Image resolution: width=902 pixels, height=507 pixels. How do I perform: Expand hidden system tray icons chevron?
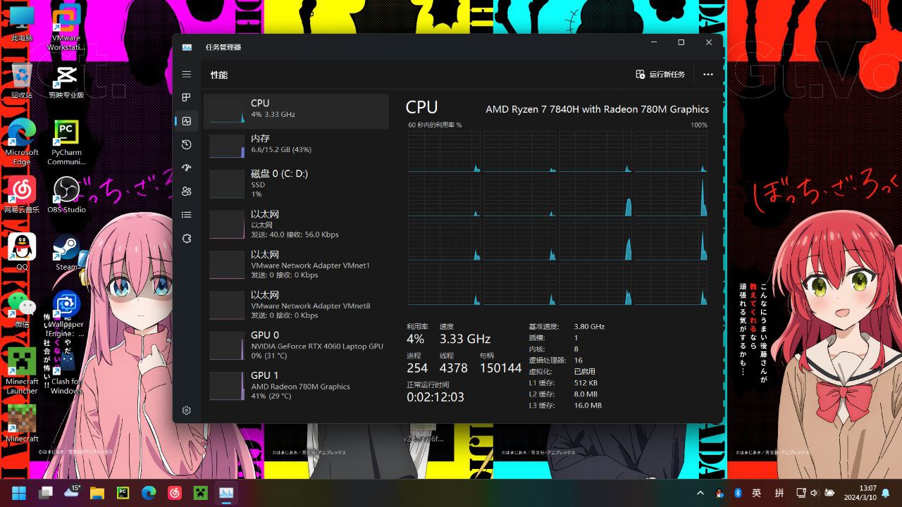click(700, 493)
